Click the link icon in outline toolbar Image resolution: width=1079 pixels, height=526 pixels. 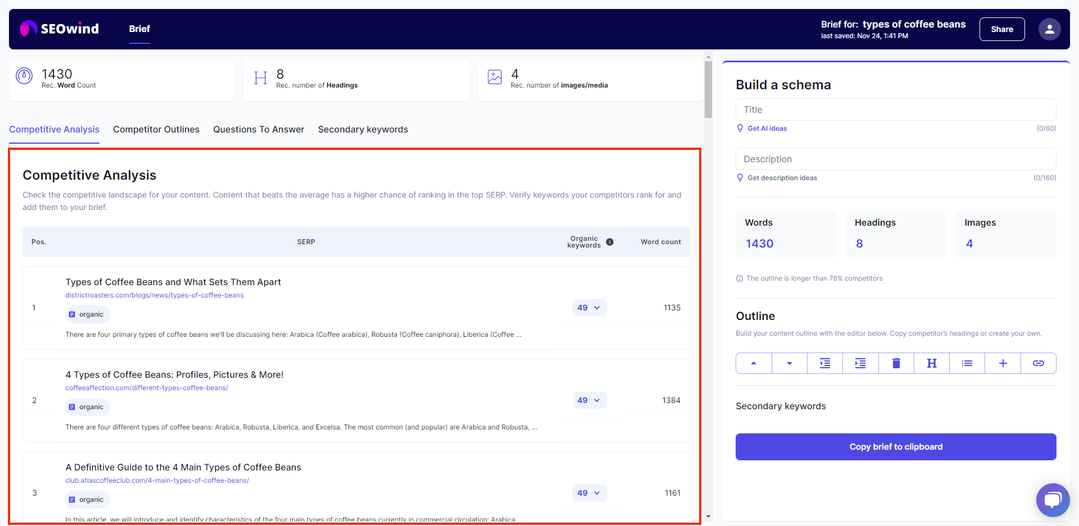pyautogui.click(x=1039, y=363)
